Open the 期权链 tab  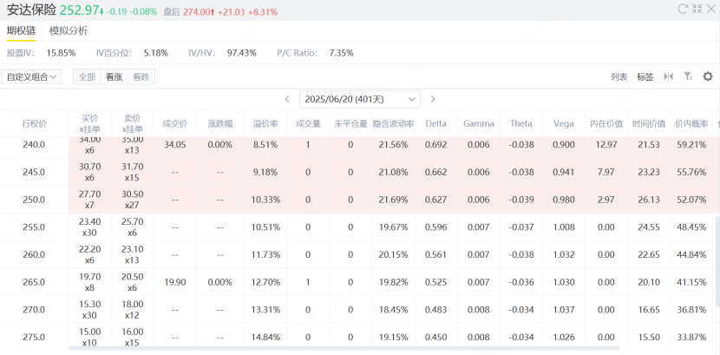pyautogui.click(x=22, y=30)
